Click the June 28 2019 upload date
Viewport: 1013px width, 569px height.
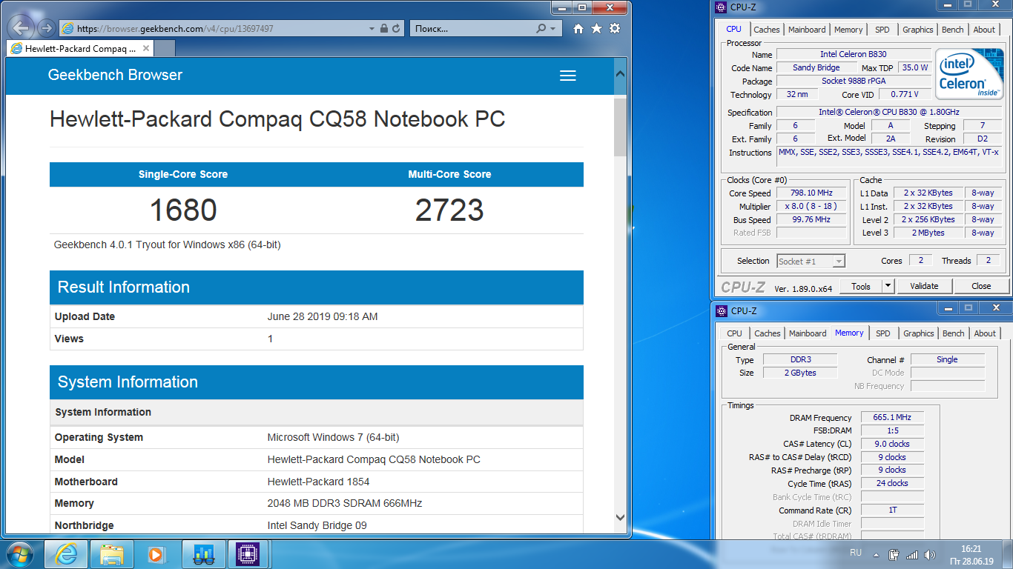click(x=323, y=316)
